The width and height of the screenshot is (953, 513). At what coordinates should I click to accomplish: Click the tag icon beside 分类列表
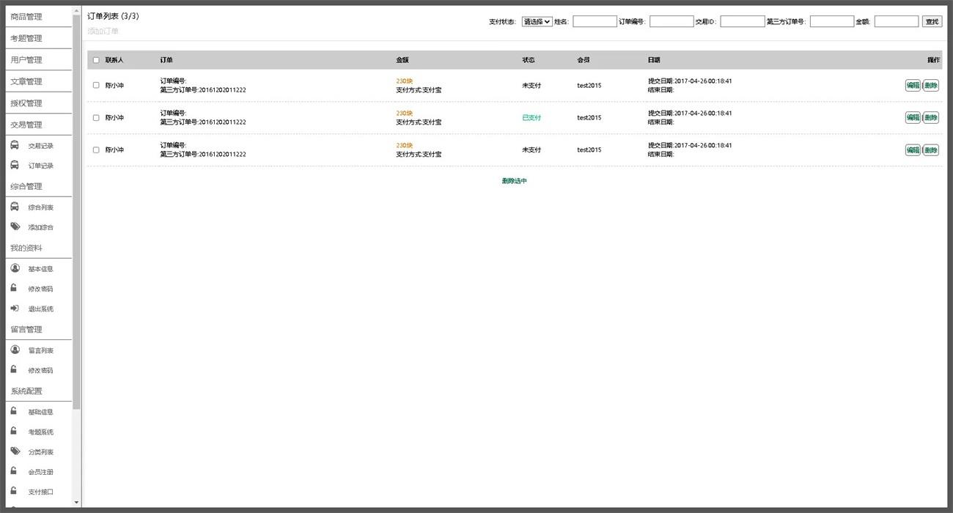pyautogui.click(x=15, y=451)
